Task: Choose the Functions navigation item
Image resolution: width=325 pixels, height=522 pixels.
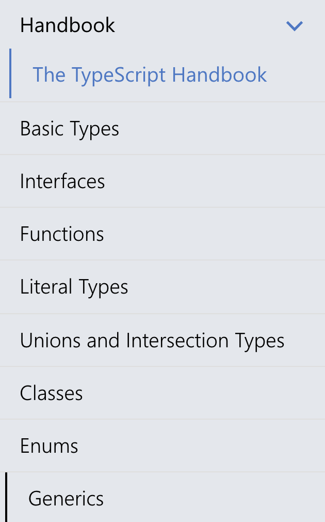Action: tap(62, 234)
